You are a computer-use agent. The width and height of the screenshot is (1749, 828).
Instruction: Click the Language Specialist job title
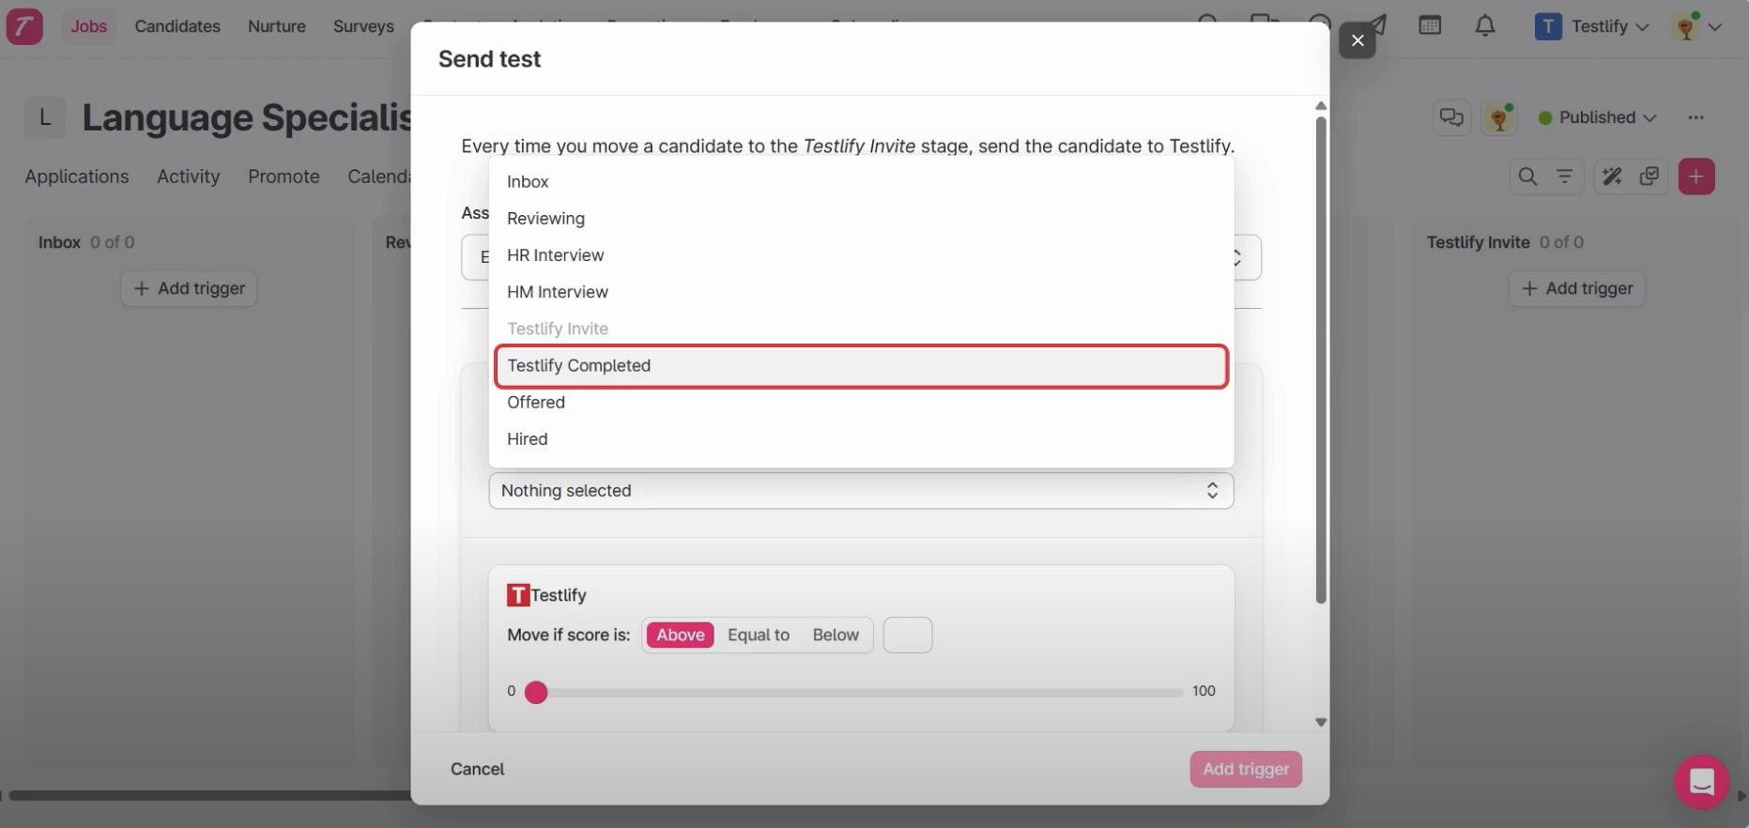coord(246,118)
